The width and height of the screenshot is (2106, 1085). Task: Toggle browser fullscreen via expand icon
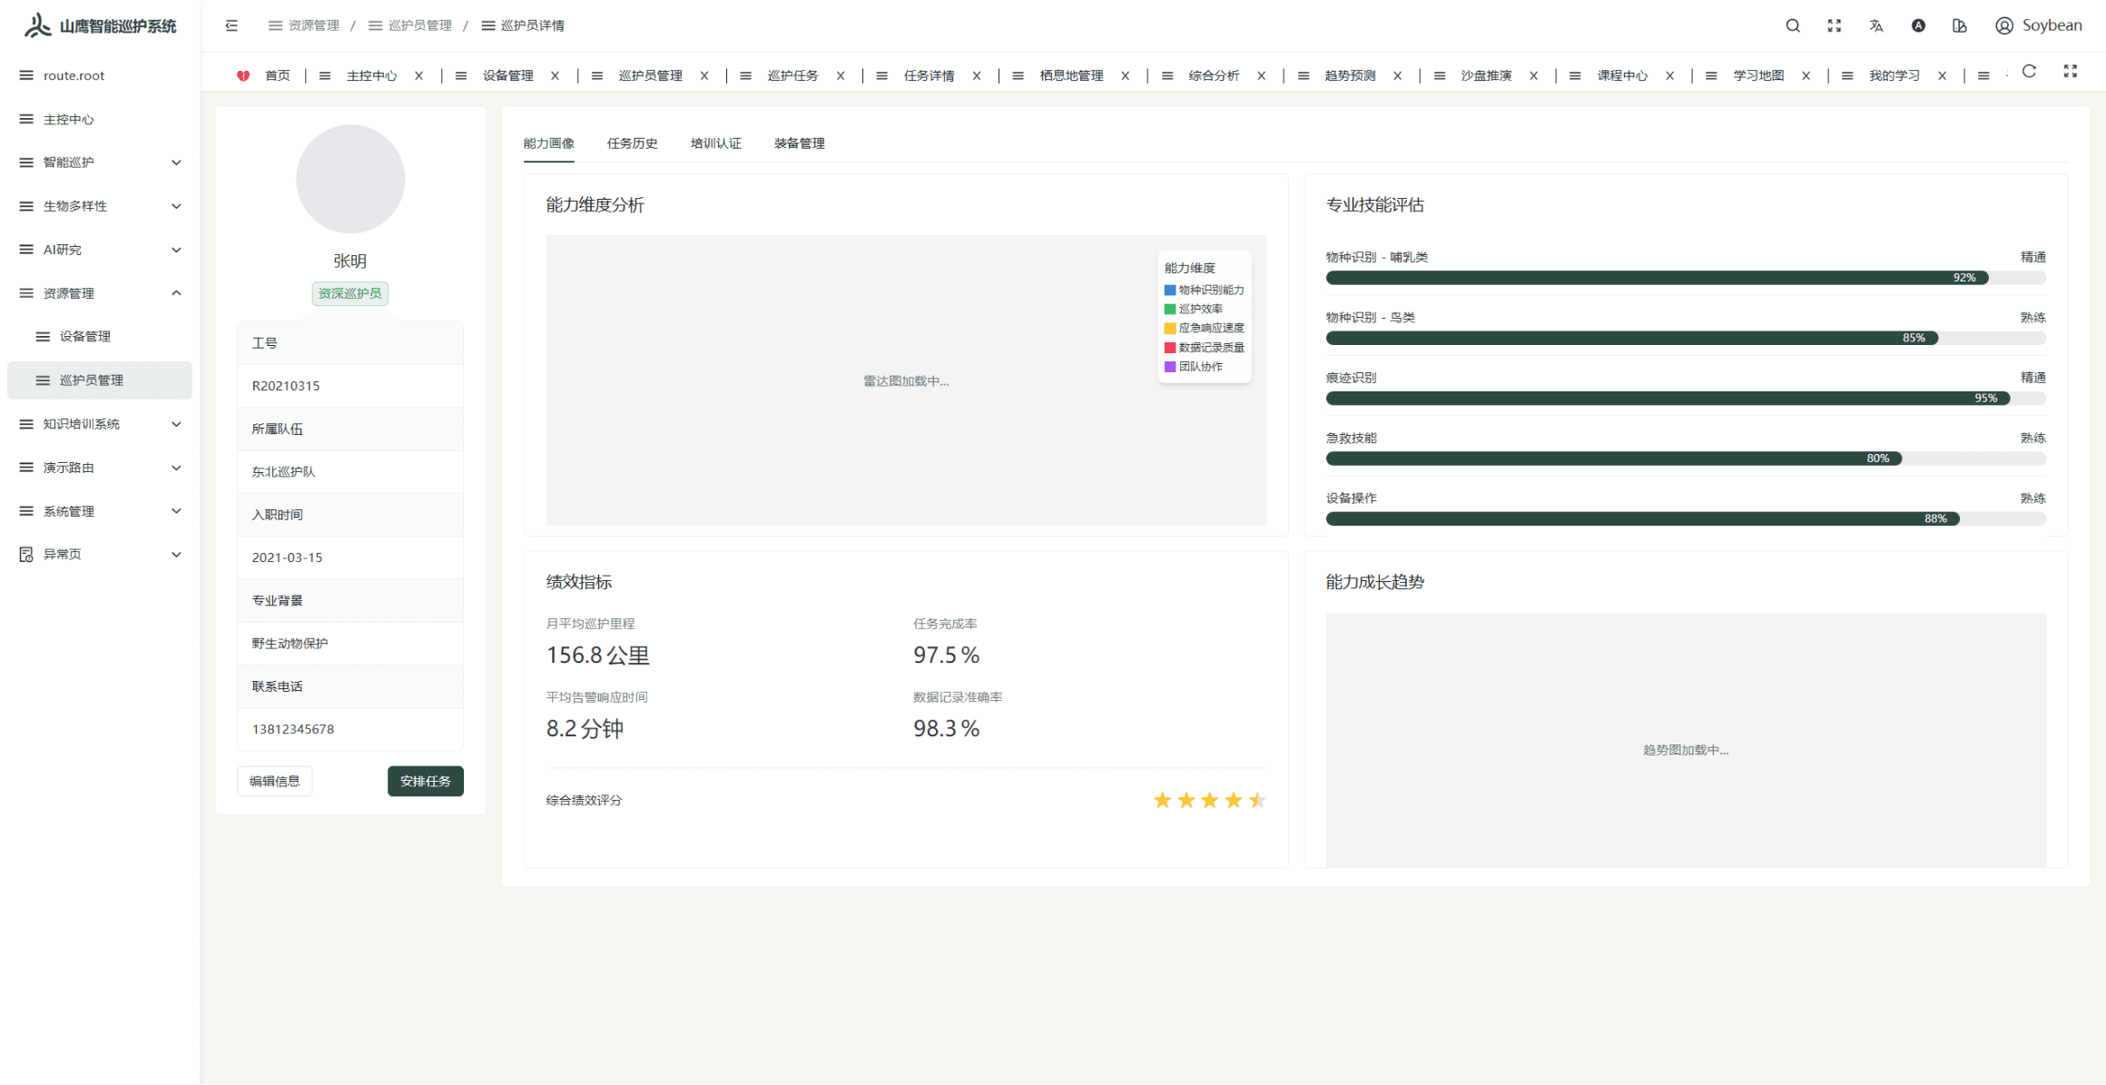(x=1835, y=25)
